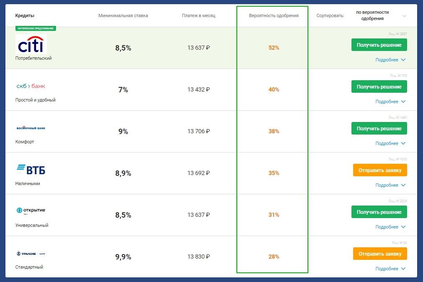Screen dimensions: 423x282
Task: Click the 13 706 ₽ monthly payment
Action: [199, 131]
